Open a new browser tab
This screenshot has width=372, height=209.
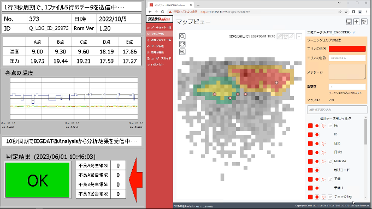198,5
